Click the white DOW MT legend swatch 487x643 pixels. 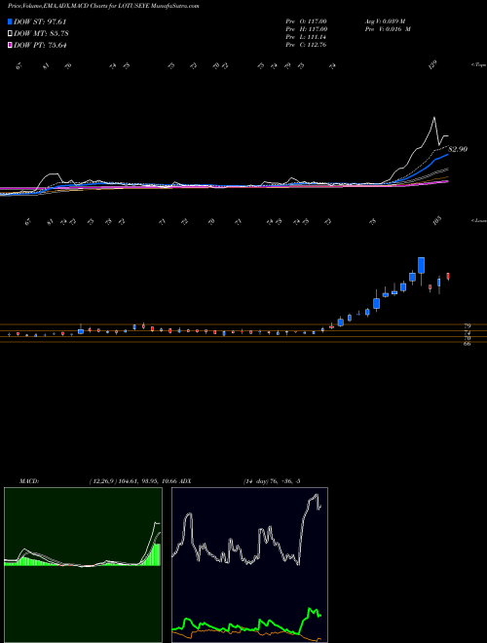pyautogui.click(x=11, y=34)
